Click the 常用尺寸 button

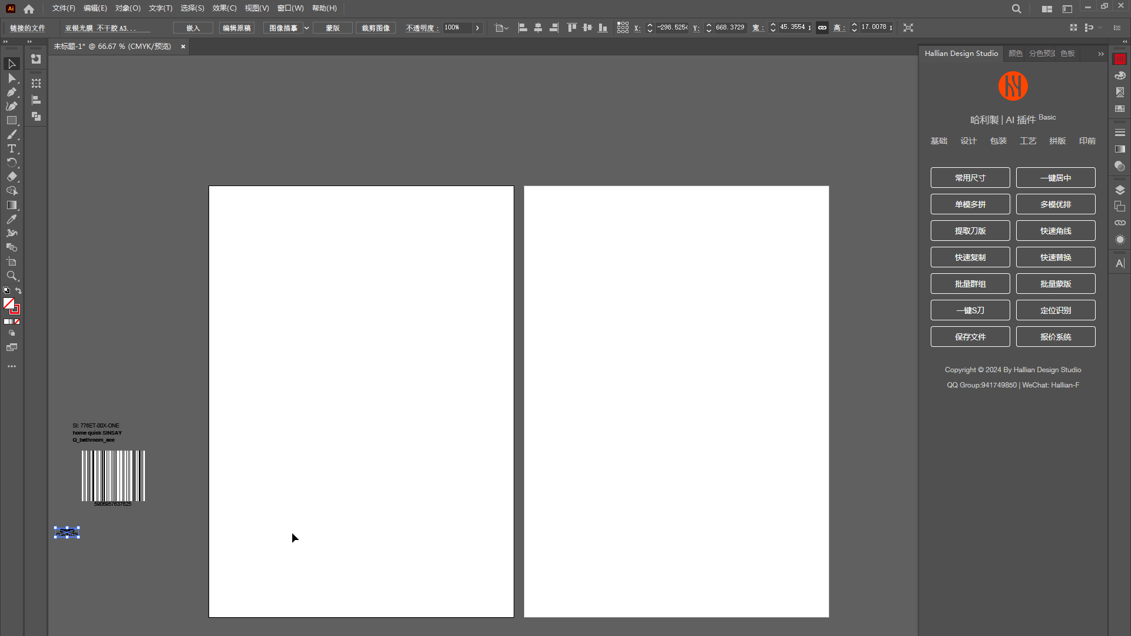click(970, 178)
